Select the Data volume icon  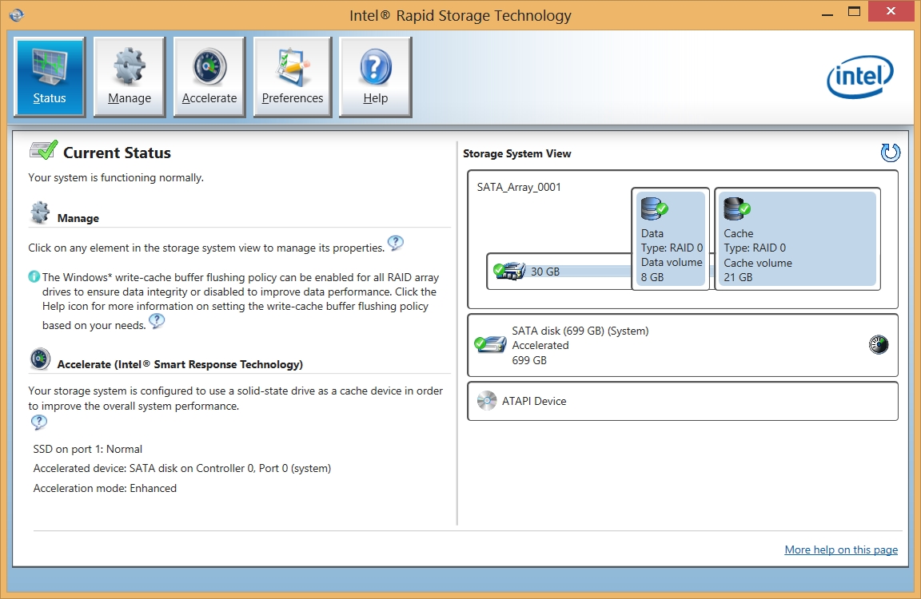pos(653,209)
